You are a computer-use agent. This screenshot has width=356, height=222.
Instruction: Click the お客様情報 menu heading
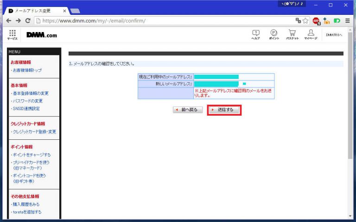point(21,62)
